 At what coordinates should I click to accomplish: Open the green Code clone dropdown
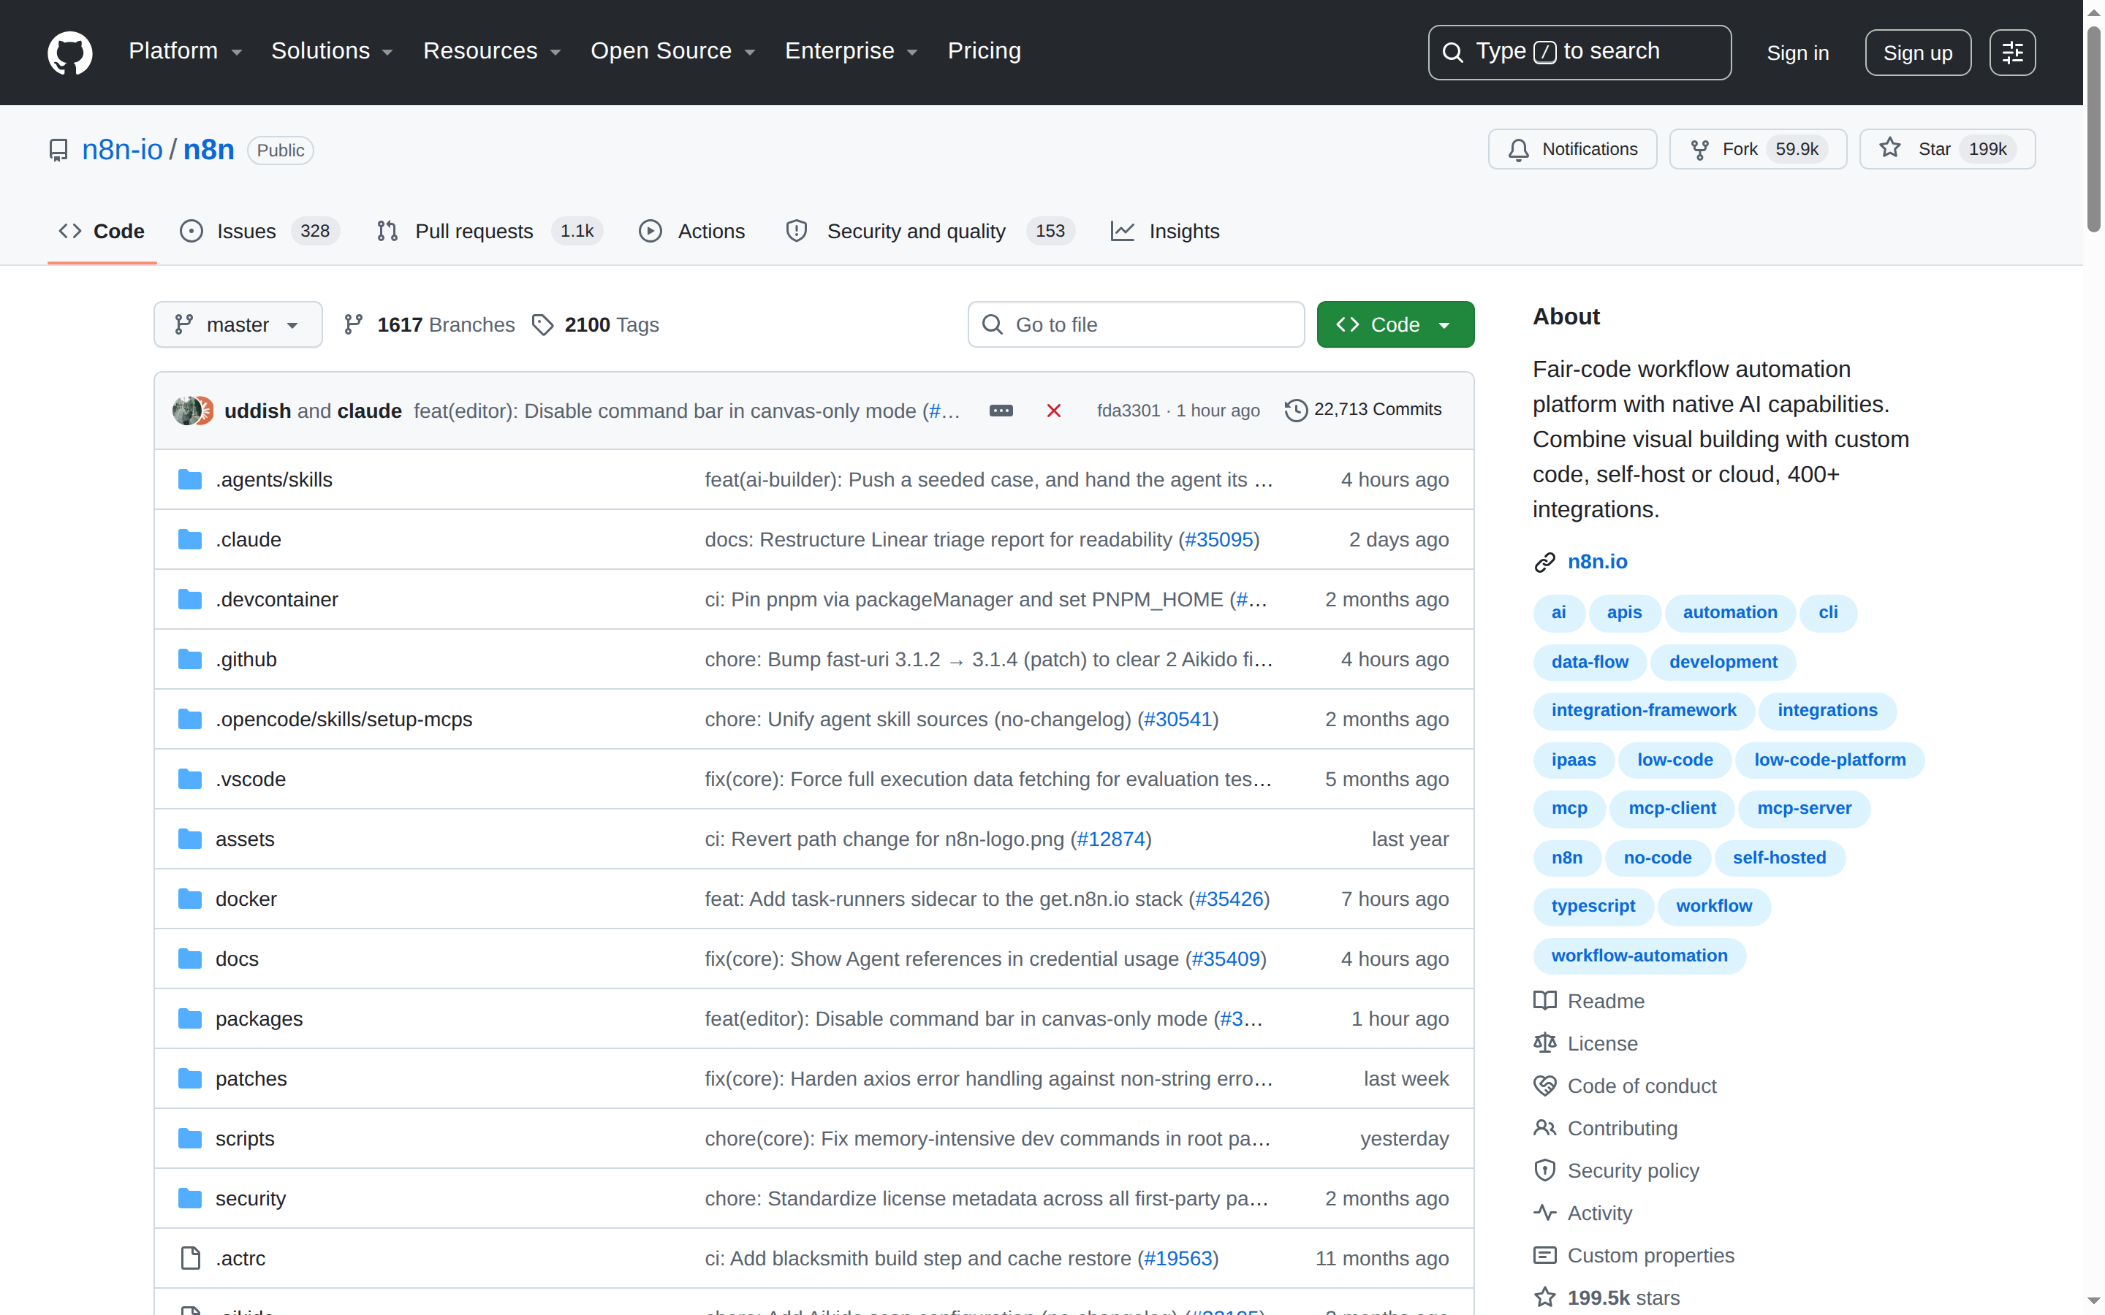coord(1395,324)
